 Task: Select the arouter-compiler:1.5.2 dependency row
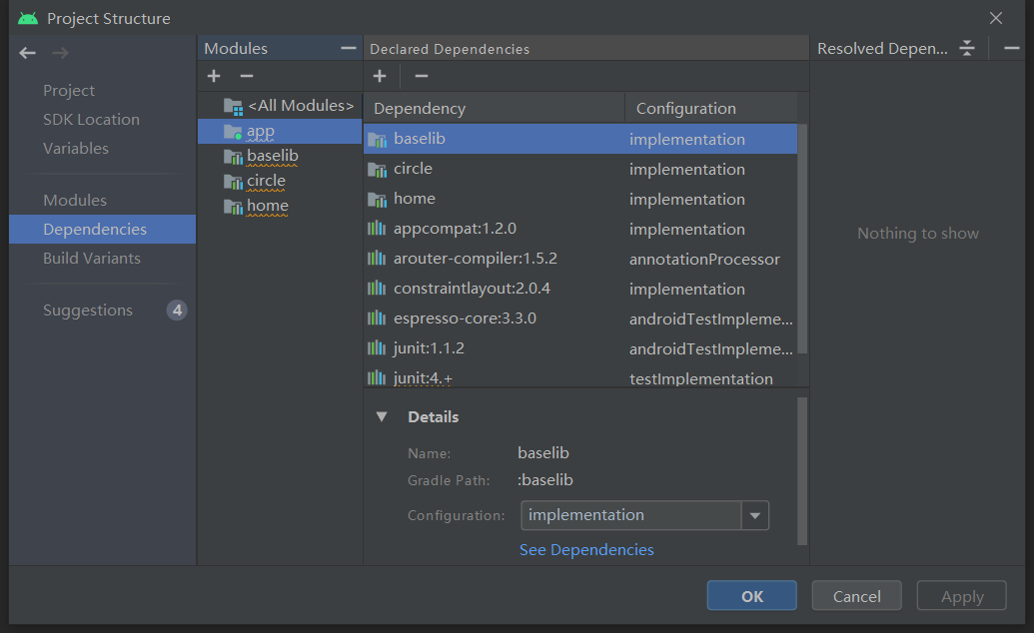coord(476,259)
